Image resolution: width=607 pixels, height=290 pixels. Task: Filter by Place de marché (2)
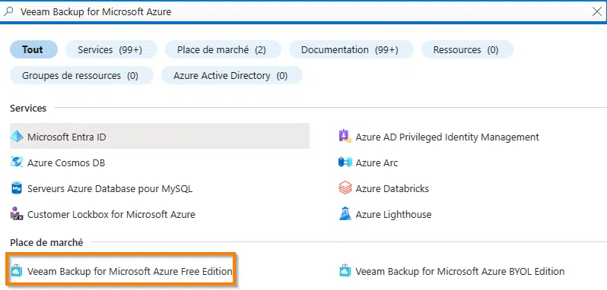(x=223, y=50)
